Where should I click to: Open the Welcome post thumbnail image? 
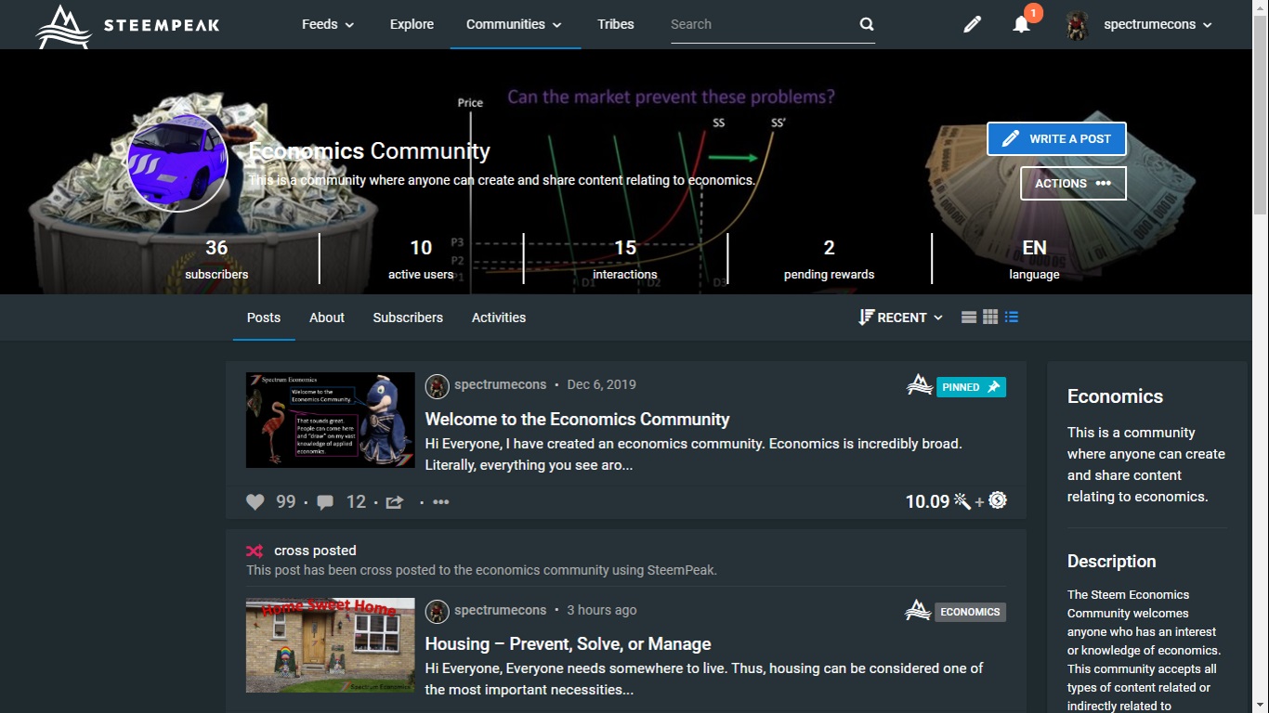(x=330, y=420)
